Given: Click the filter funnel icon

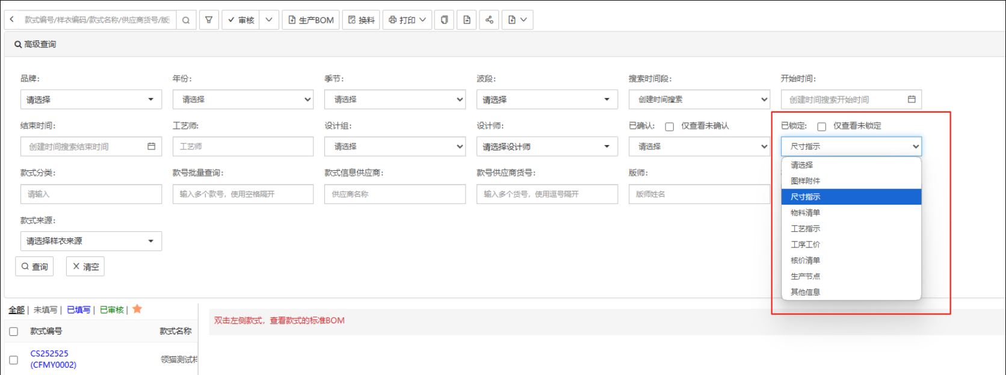Looking at the screenshot, I should coord(209,20).
